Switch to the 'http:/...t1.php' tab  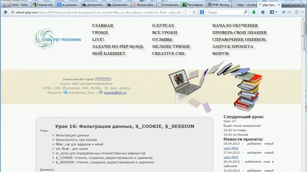244,5
